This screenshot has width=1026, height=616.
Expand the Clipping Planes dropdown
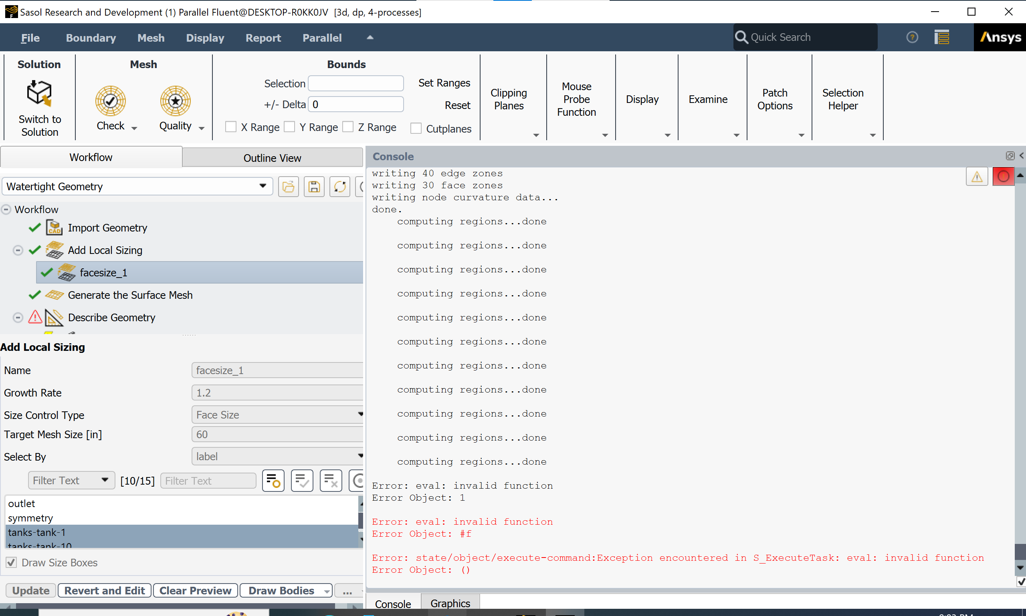pyautogui.click(x=536, y=135)
